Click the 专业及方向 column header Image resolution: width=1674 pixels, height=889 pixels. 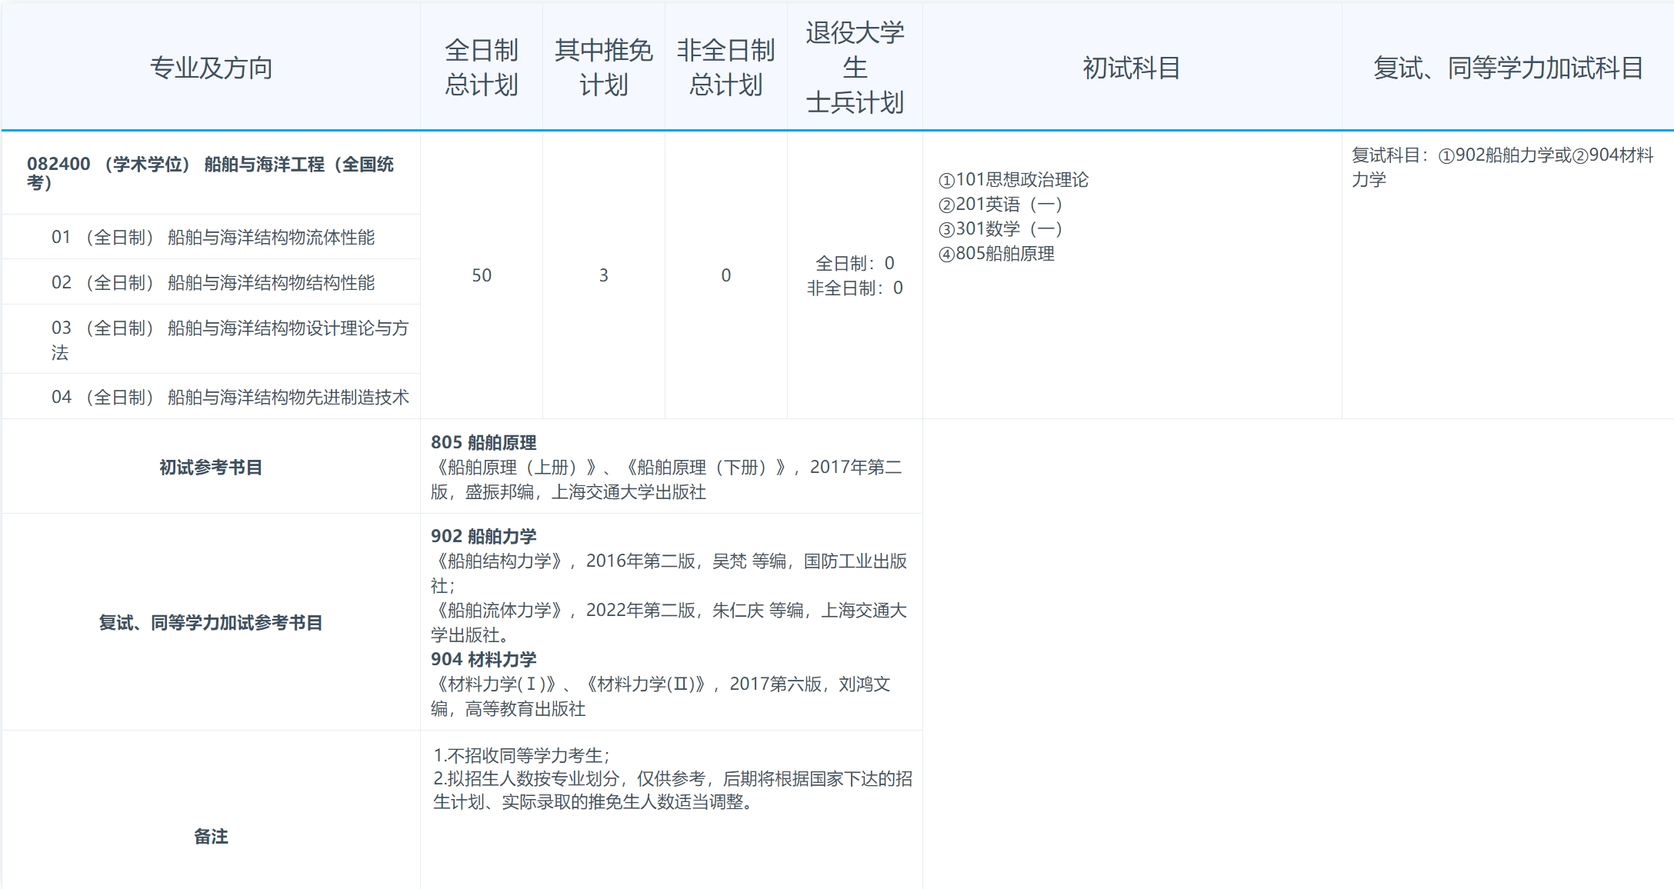(211, 68)
